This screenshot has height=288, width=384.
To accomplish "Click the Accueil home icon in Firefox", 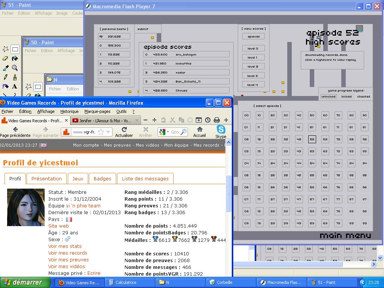I will click(199, 130).
